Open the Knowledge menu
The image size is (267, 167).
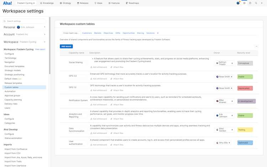tap(47, 3)
